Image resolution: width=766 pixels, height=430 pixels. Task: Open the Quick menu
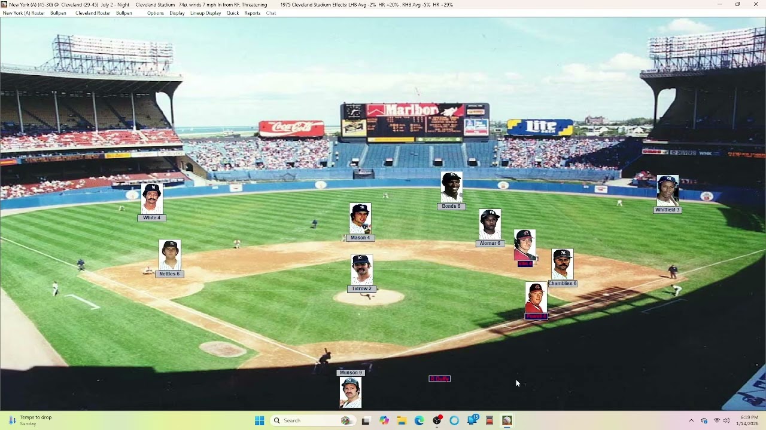pos(233,13)
